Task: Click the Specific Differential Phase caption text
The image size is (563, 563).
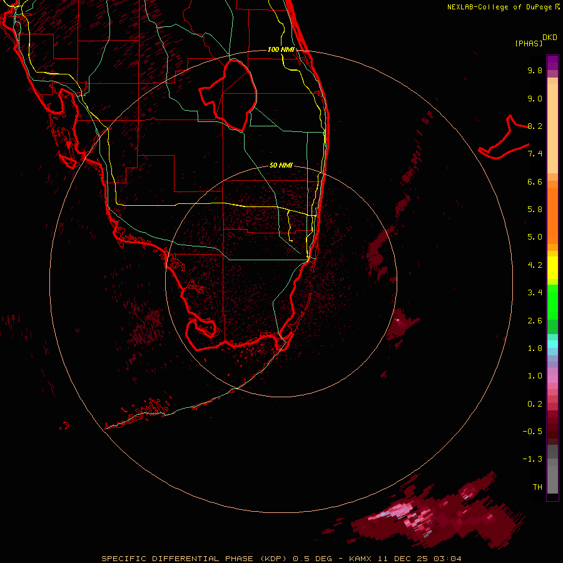Action: click(x=281, y=559)
